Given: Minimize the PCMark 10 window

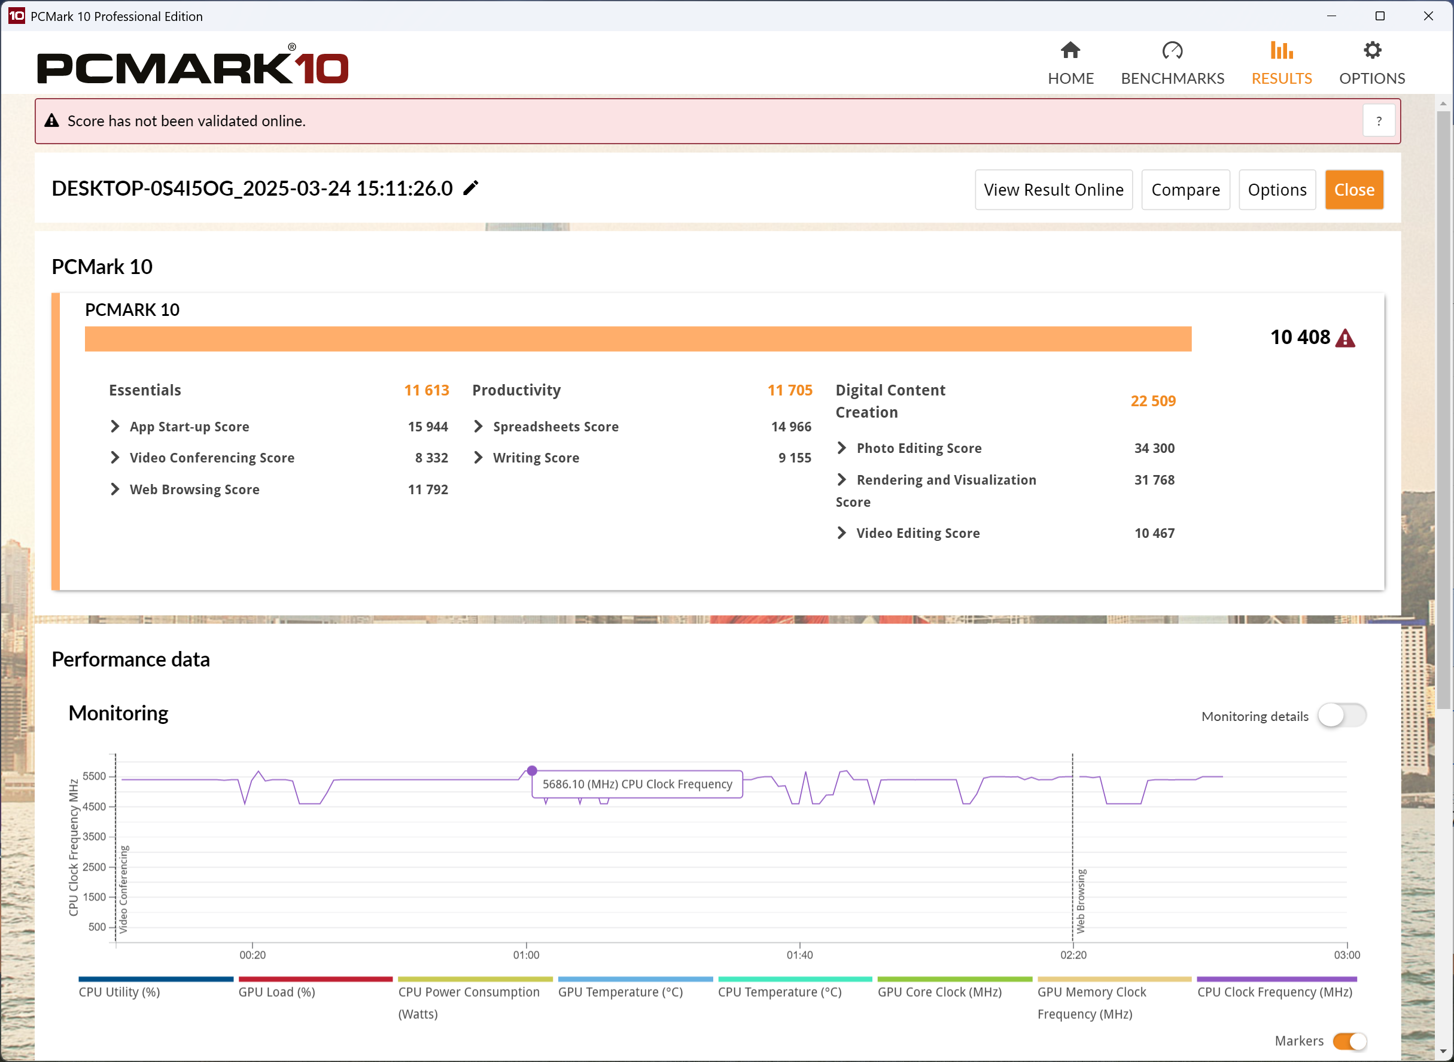Looking at the screenshot, I should point(1331,16).
